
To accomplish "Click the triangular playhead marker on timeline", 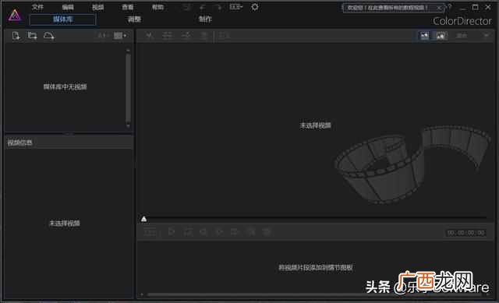I will point(143,219).
